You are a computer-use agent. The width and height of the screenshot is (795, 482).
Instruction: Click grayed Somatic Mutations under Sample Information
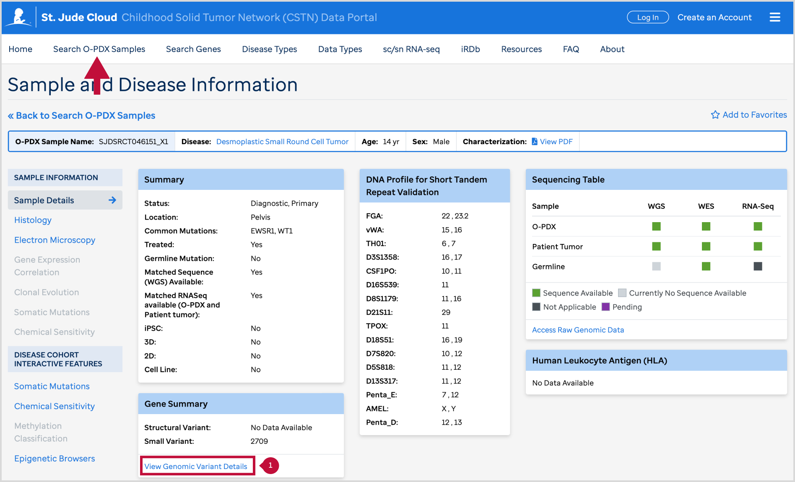pyautogui.click(x=52, y=312)
